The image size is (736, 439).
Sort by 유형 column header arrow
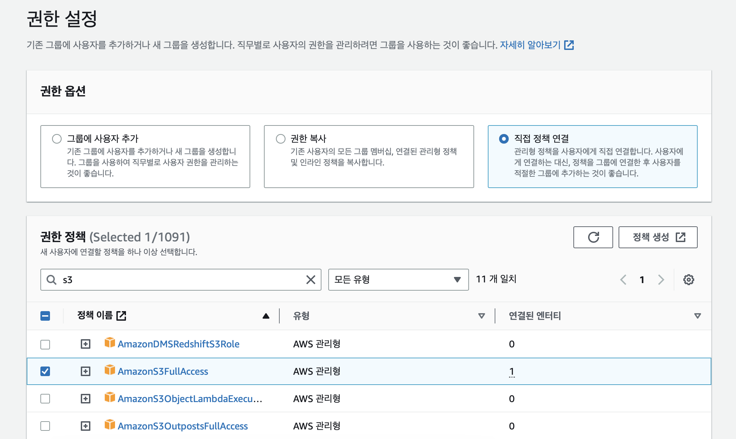[x=481, y=316]
